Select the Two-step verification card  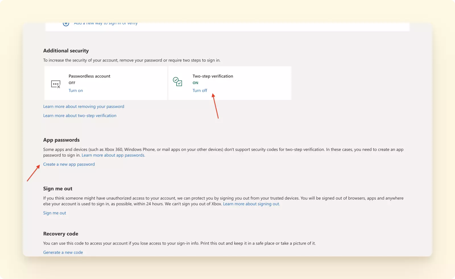coord(230,83)
